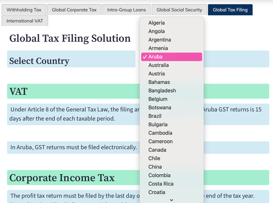The image size is (273, 203).
Task: Select Bulgaria in the dropdown
Action: tap(172, 124)
